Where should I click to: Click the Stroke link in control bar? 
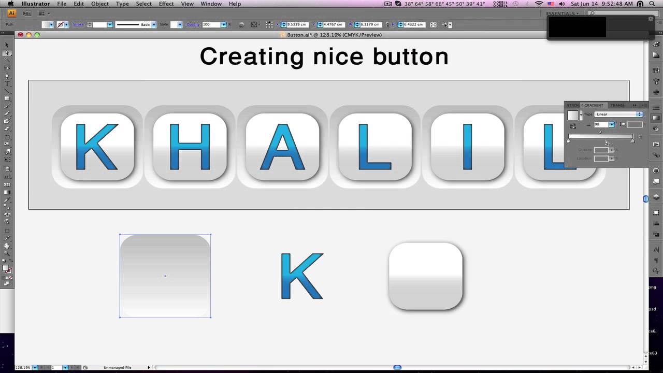tap(78, 24)
